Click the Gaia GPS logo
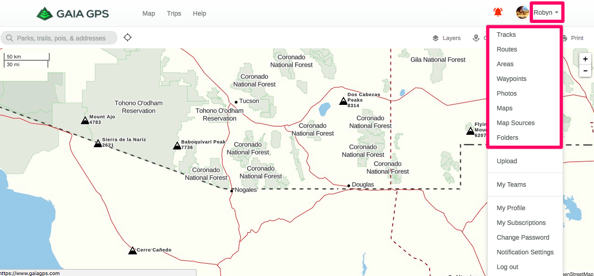594x276 pixels. 73,13
